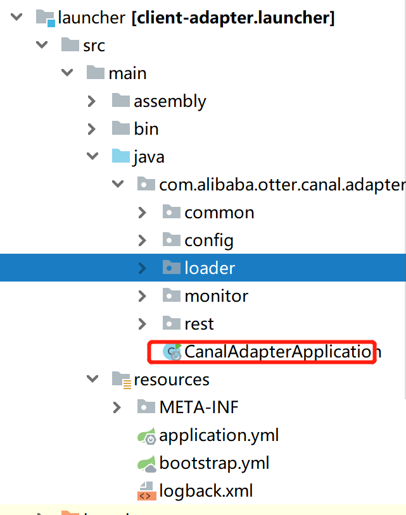
Task: Click the package icon for com.alibaba.otter.canal.adapter
Action: [x=146, y=184]
